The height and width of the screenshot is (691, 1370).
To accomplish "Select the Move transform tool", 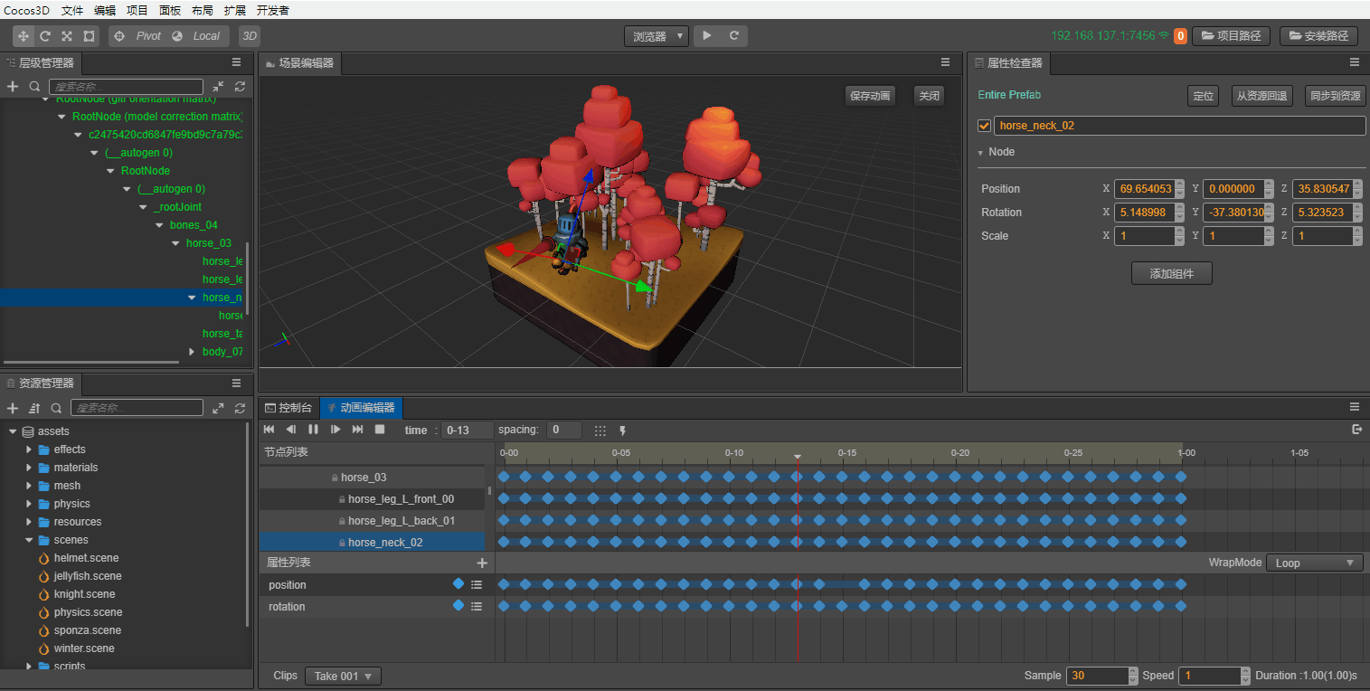I will point(23,36).
